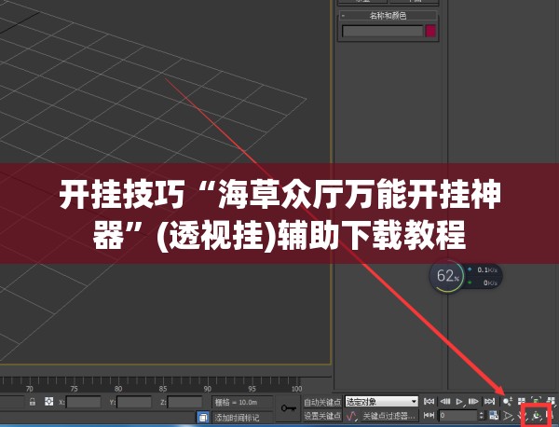Go to the end frame
The height and width of the screenshot is (427, 559).
coord(489,402)
